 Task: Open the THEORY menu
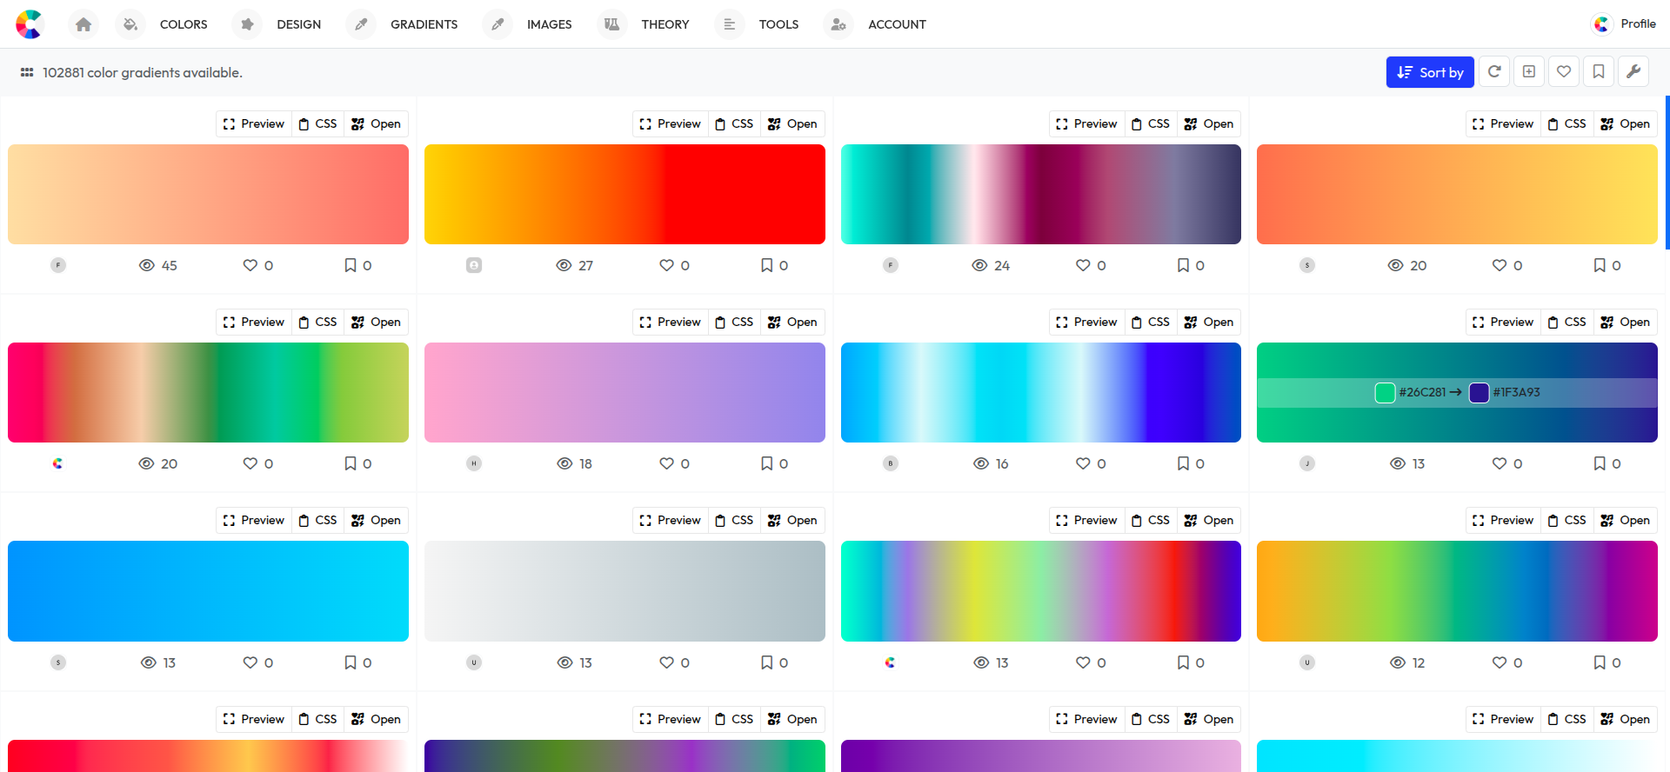[x=665, y=24]
